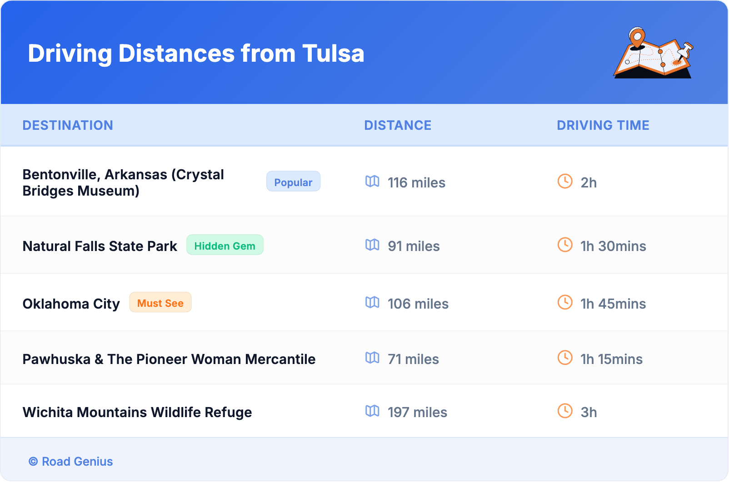Open the Road Genius copyright link
The height and width of the screenshot is (482, 729).
click(71, 462)
